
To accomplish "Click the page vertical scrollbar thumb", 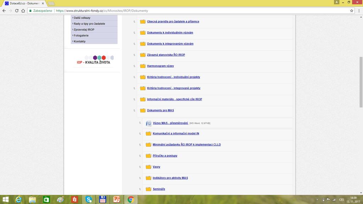I will [x=361, y=82].
